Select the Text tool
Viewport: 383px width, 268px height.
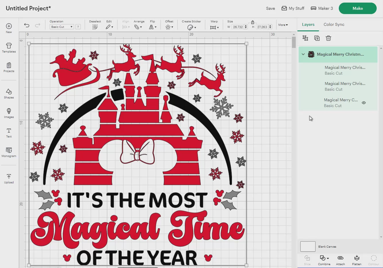point(9,133)
